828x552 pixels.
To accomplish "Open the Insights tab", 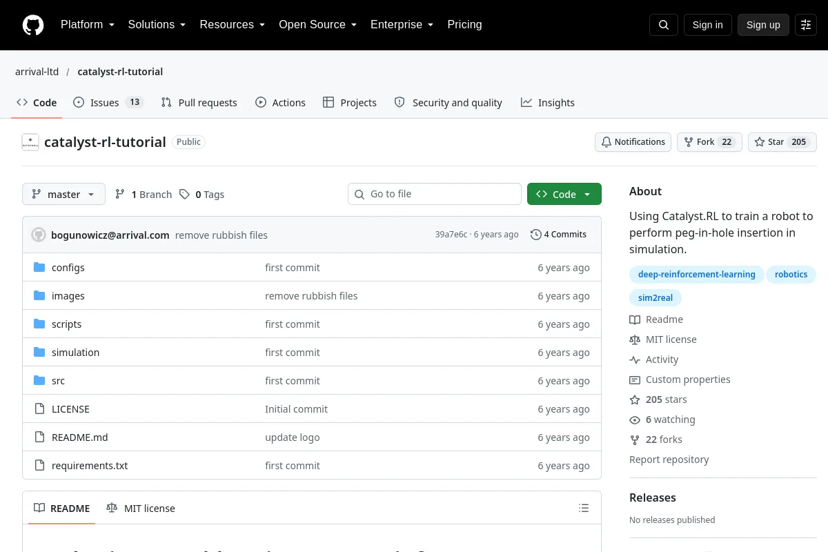I will (548, 103).
